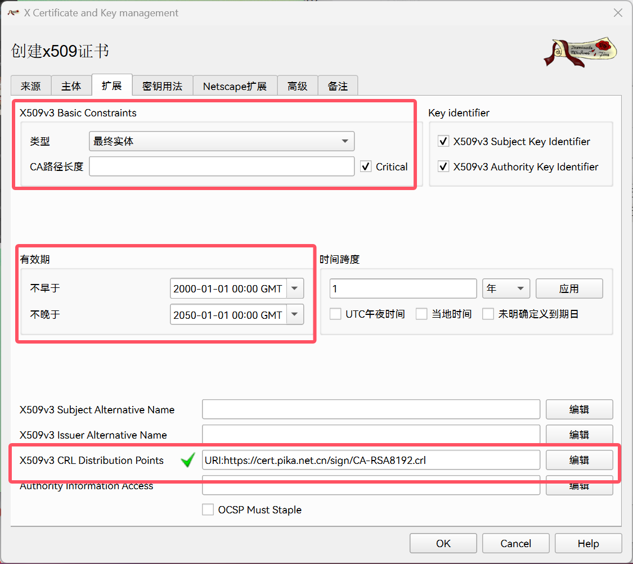Switch to the 来源 tab
The image size is (633, 564).
click(31, 86)
